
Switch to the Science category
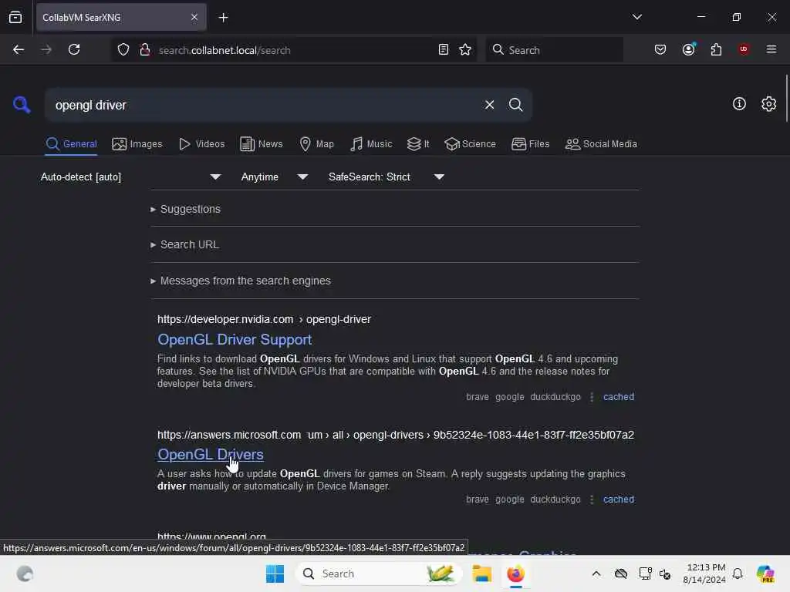tap(470, 144)
